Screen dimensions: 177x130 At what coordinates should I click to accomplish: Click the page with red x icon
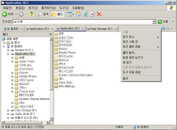pyautogui.click(x=92, y=14)
